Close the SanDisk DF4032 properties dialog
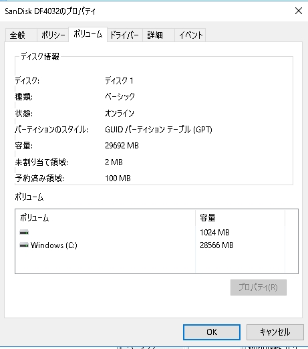 click(x=299, y=11)
